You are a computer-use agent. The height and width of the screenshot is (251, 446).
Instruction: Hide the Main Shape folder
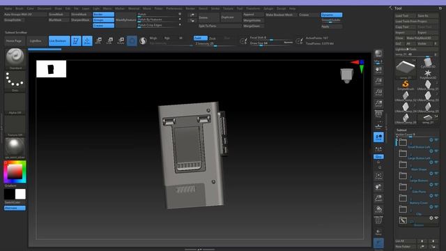click(436, 162)
